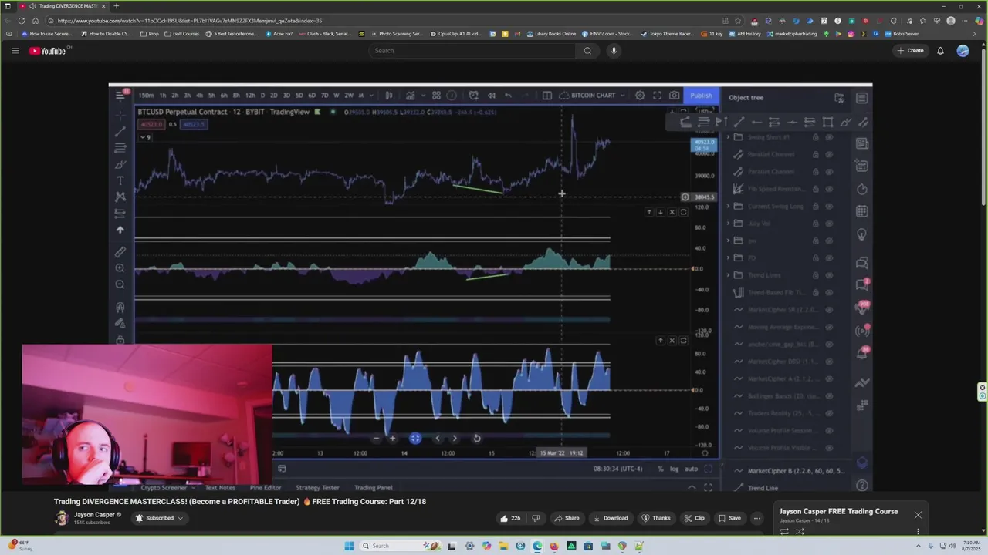988x555 pixels.
Task: Open the YouTube account avatar menu
Action: point(963,51)
